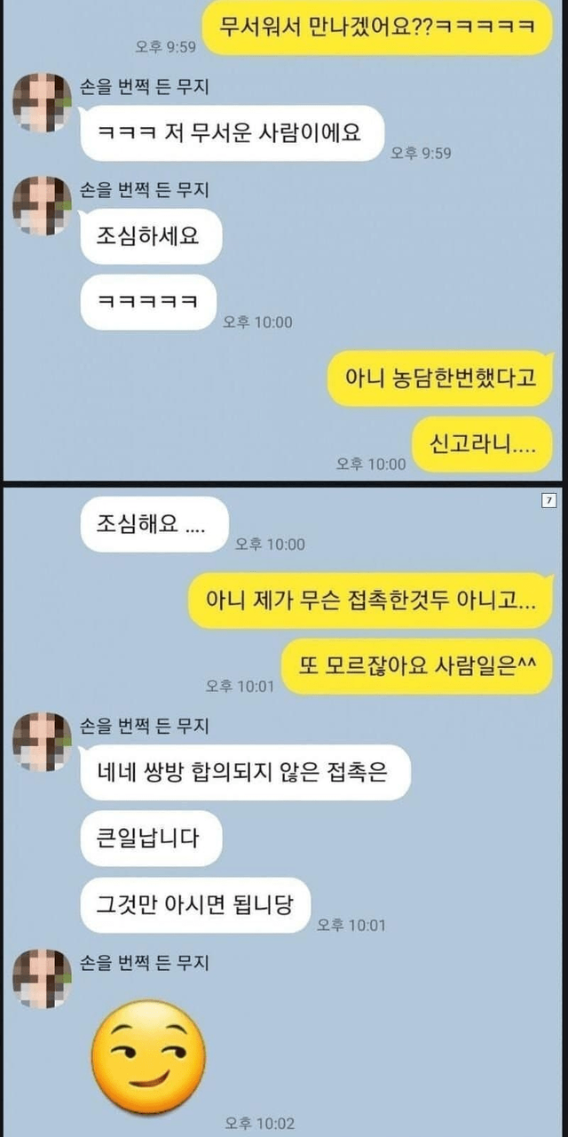This screenshot has width=568, height=1137.
Task: Tap the yellow bubble 아니 제가 무슨 접촉한것두 아니고...
Action: (x=370, y=600)
